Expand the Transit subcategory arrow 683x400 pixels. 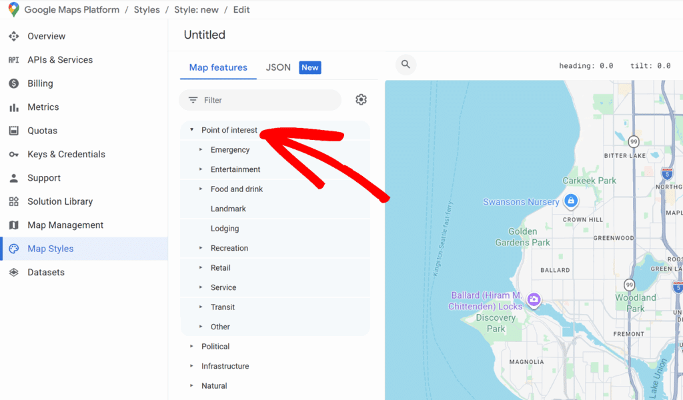[201, 307]
